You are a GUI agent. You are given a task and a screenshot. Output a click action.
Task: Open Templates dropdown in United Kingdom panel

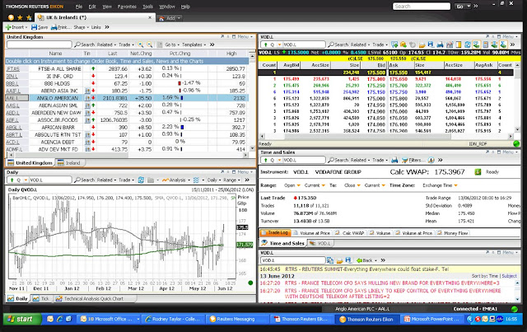click(194, 44)
